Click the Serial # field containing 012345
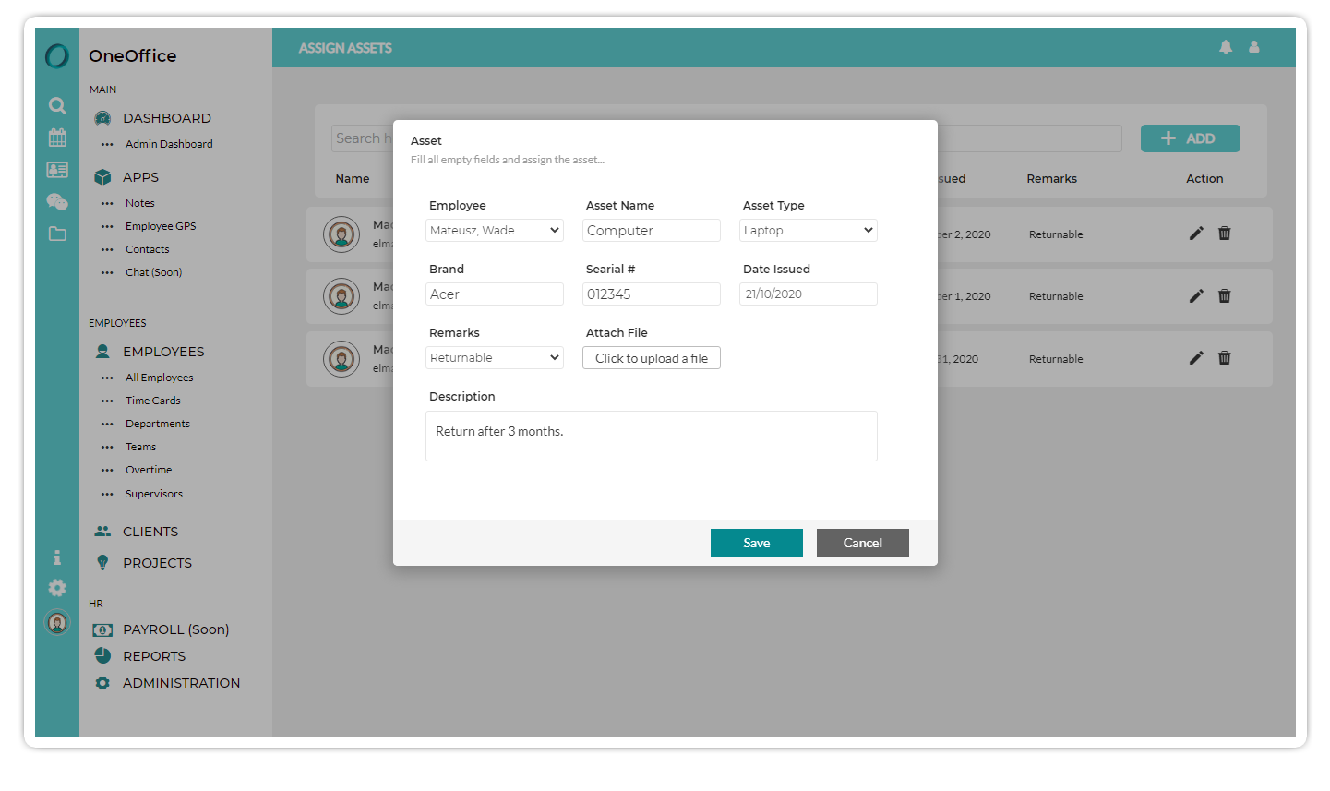 click(652, 294)
